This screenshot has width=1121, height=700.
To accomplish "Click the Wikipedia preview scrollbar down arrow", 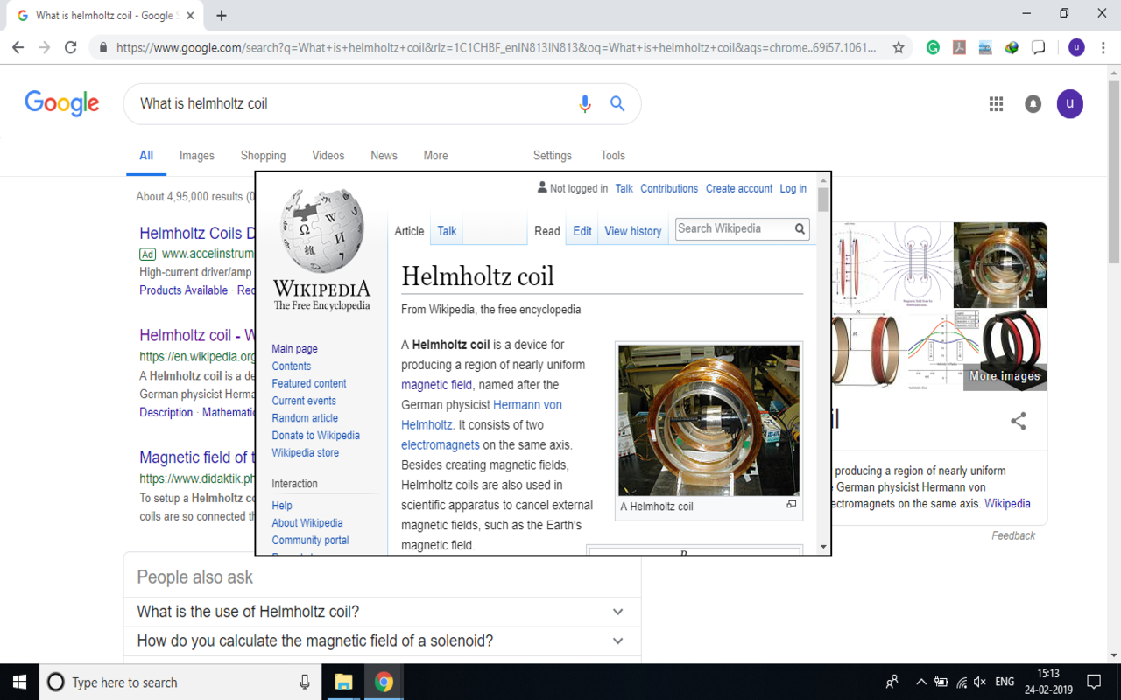I will pos(823,547).
